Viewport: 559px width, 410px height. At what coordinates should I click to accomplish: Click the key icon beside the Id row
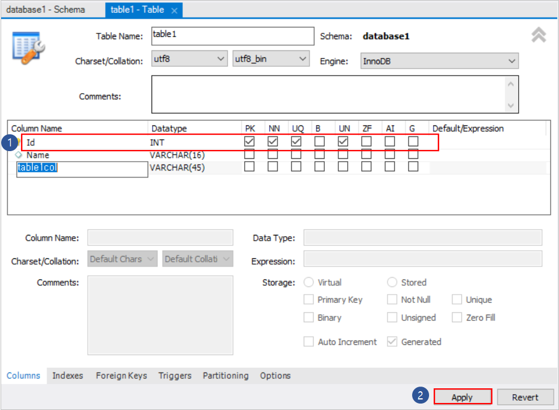18,141
